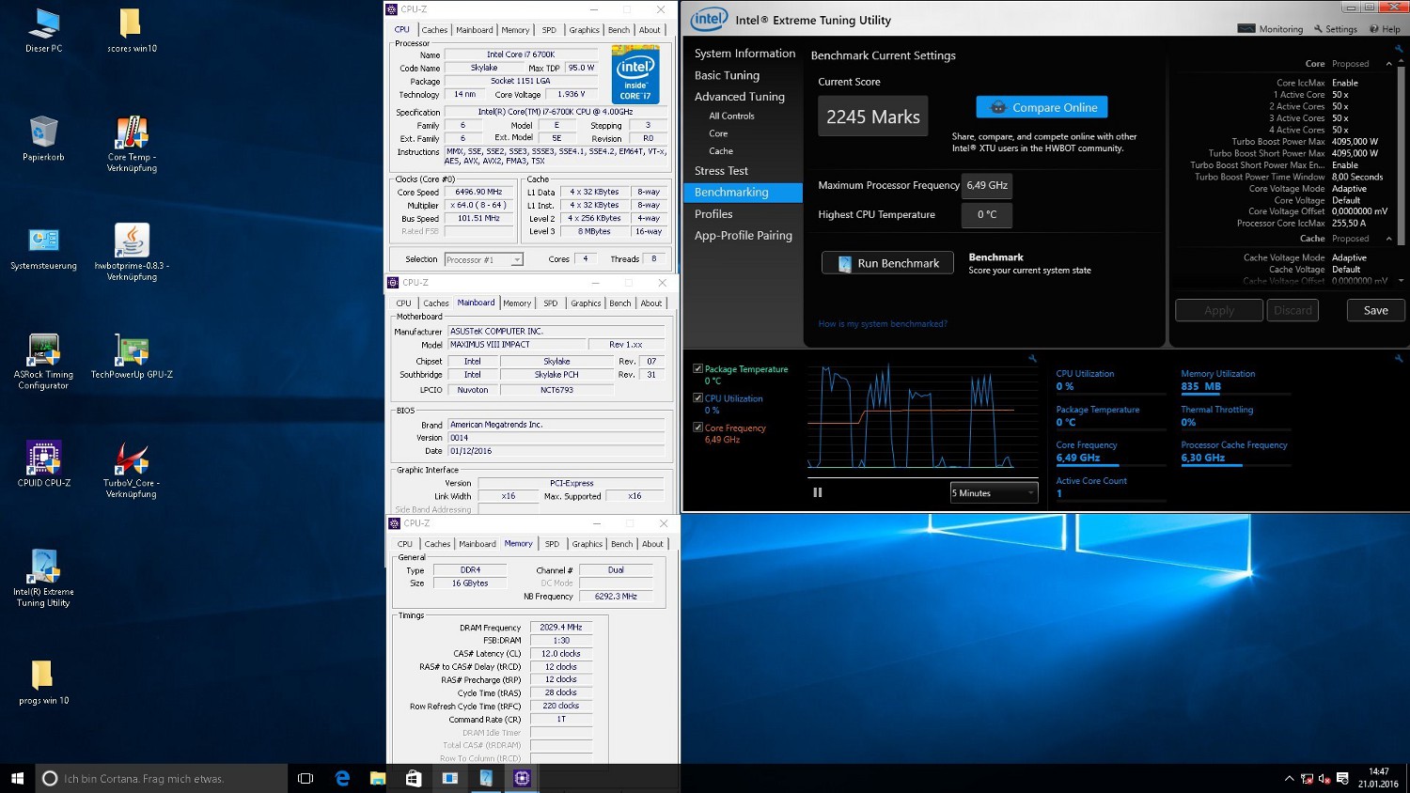Open ASRock Timing Configurator icon

coord(43,361)
